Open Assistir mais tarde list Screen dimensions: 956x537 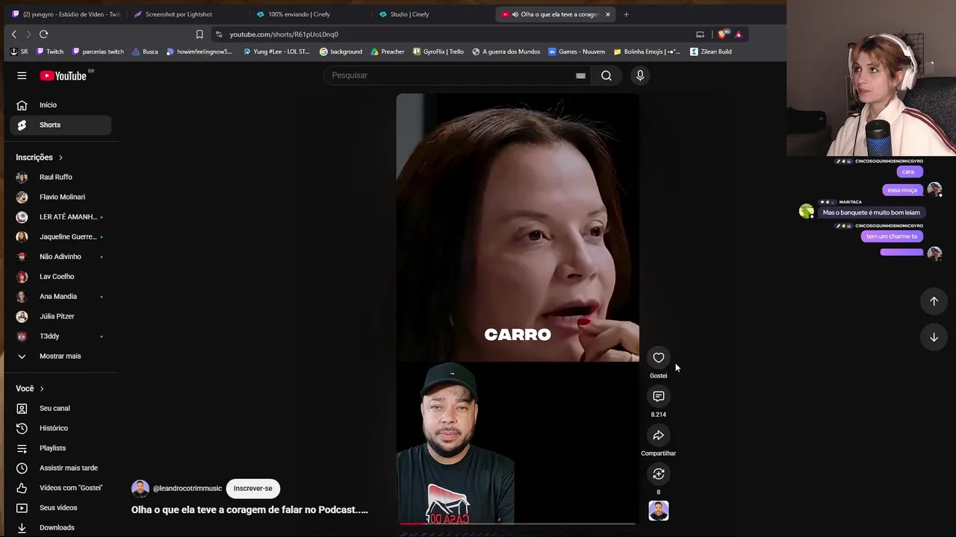click(60, 468)
